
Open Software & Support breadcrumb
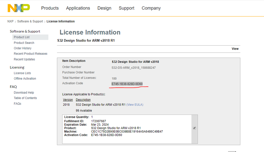(x=30, y=21)
